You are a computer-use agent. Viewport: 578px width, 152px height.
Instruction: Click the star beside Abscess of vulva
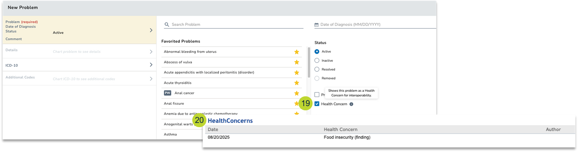coord(296,62)
